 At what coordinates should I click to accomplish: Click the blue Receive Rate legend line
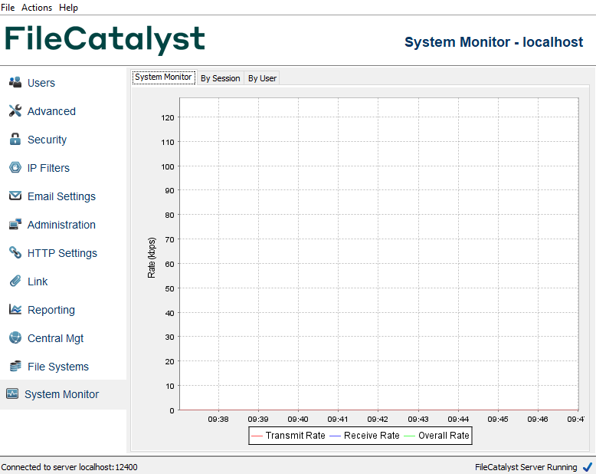point(335,436)
